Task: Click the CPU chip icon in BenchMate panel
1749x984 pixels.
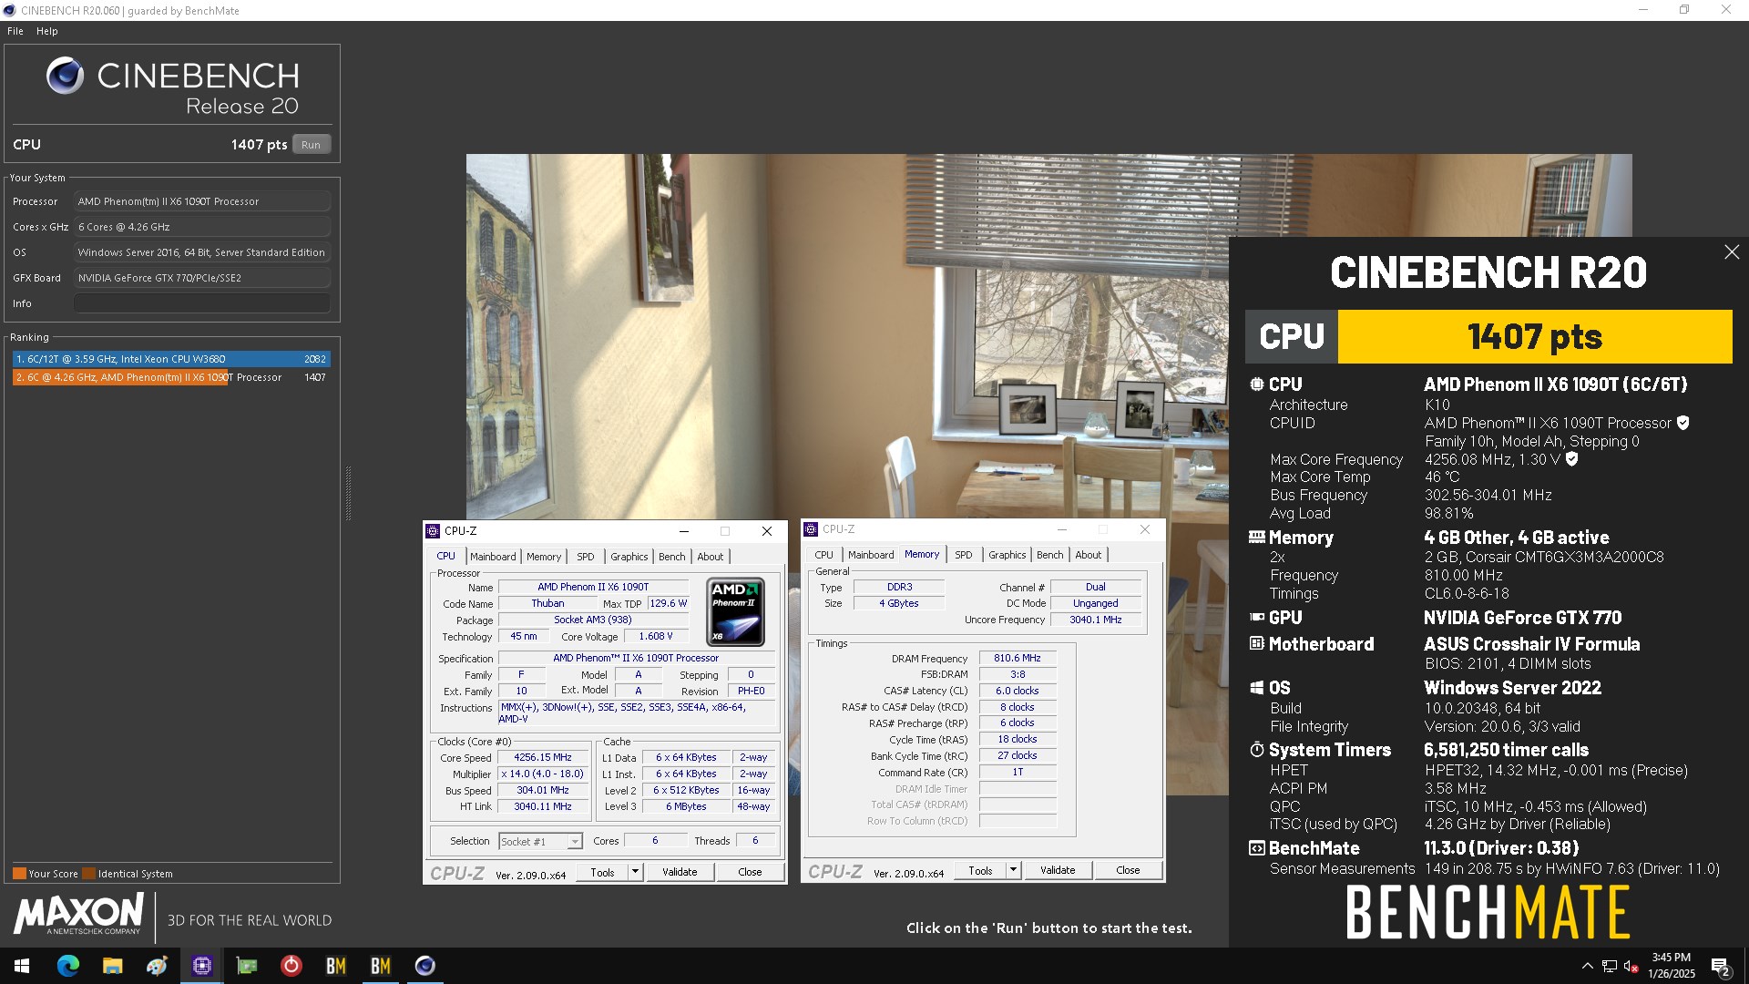Action: pyautogui.click(x=1257, y=384)
